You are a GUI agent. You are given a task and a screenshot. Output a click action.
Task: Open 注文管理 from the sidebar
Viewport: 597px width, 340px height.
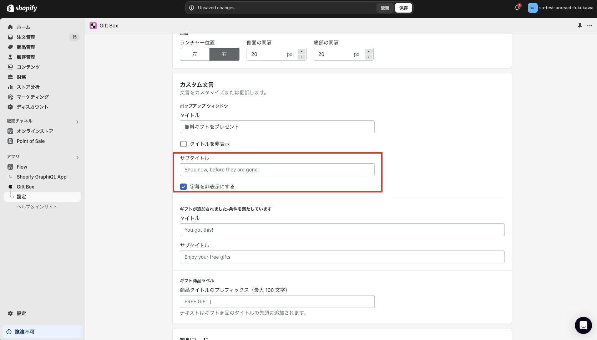(x=25, y=37)
